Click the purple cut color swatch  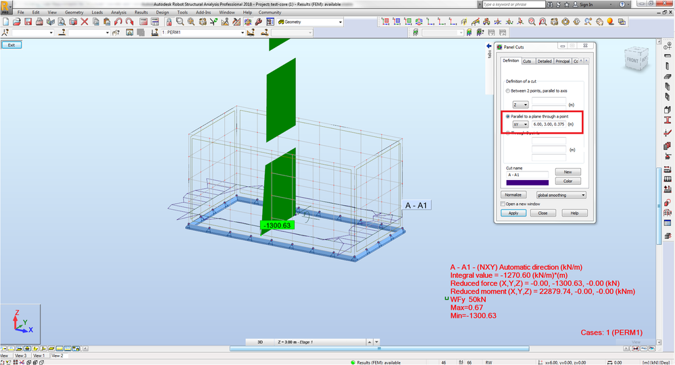click(x=527, y=183)
